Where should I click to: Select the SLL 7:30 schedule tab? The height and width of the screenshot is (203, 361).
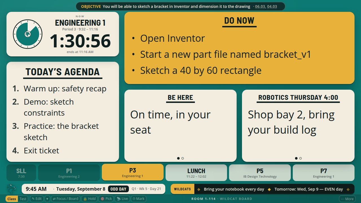(x=21, y=173)
